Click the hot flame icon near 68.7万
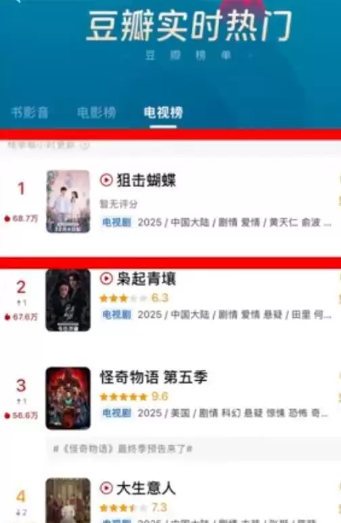 (x=7, y=218)
